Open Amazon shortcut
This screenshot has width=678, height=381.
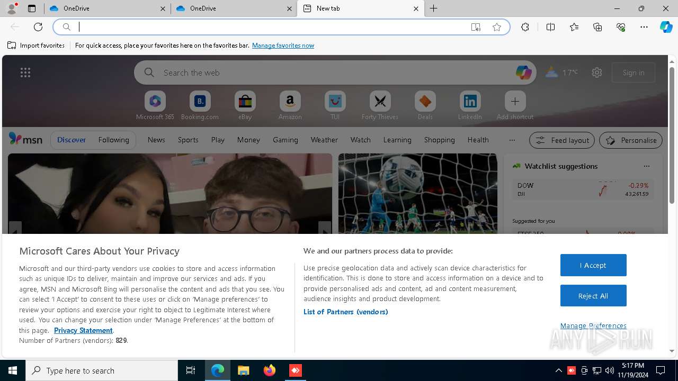290,105
